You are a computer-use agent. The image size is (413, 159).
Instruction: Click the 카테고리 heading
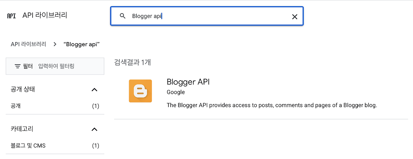[x=22, y=129]
